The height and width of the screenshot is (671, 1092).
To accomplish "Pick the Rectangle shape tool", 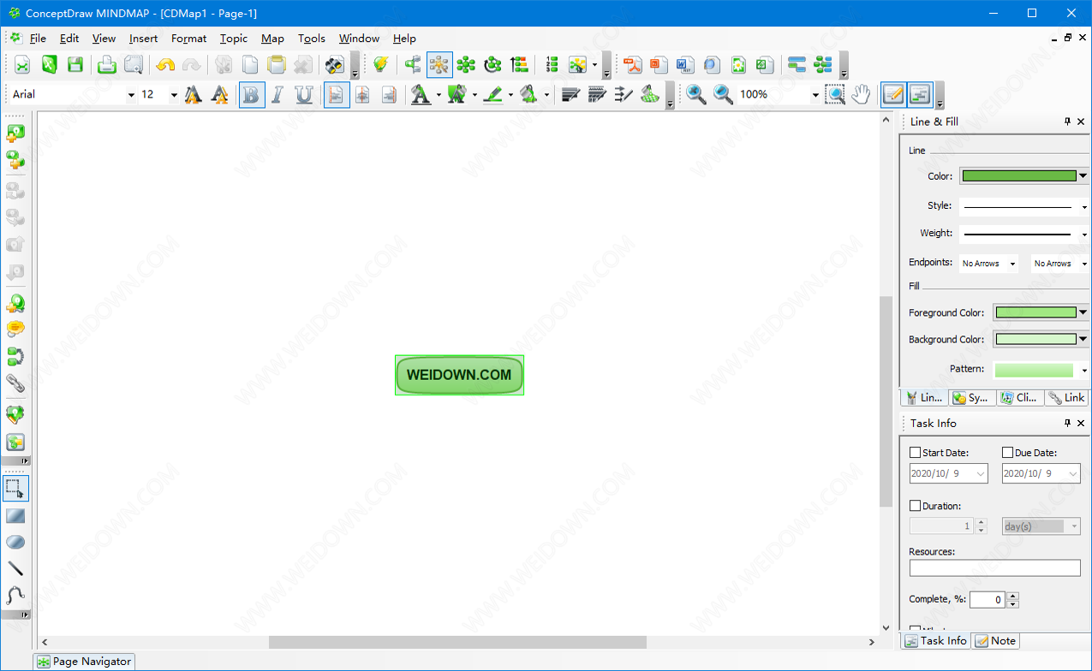I will point(15,515).
